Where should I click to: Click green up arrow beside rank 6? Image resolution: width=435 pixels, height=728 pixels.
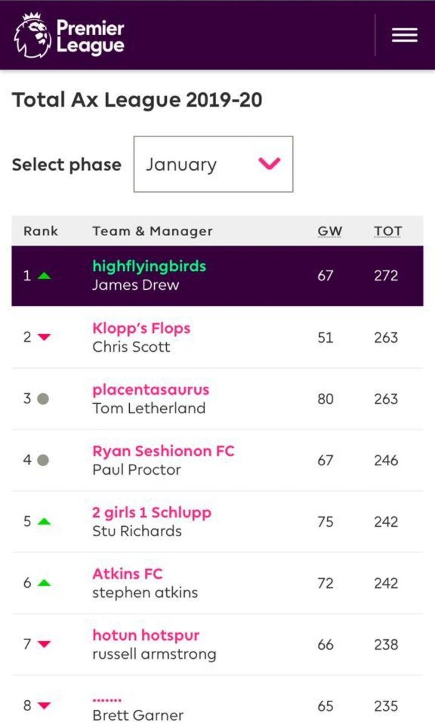click(x=44, y=583)
